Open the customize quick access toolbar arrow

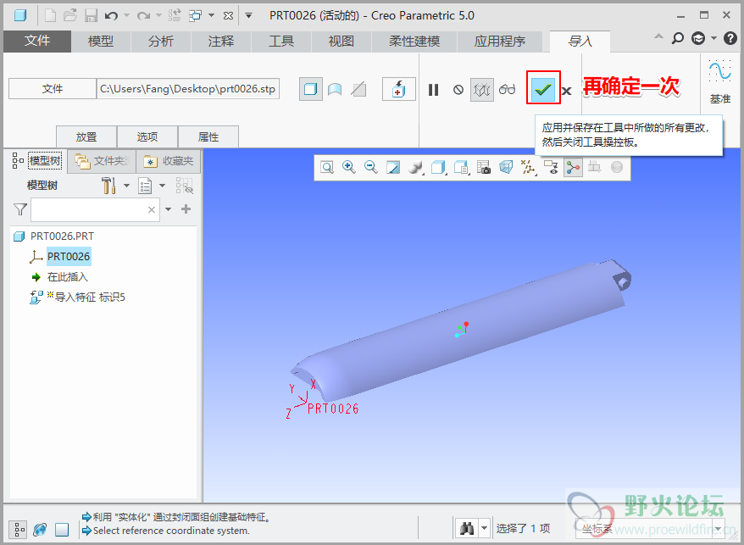(x=248, y=15)
